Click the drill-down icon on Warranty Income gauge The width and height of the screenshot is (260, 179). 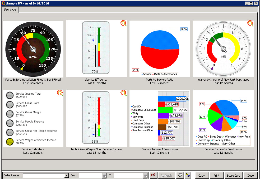[x=249, y=23]
